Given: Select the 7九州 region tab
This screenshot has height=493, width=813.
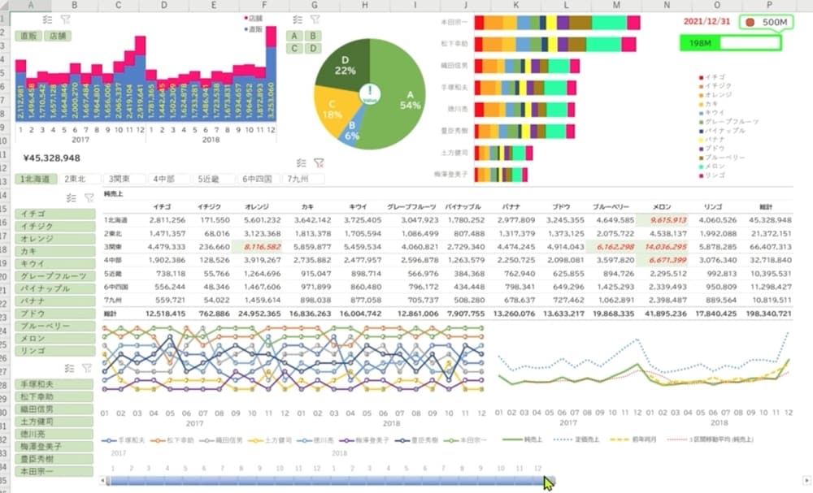Looking at the screenshot, I should pyautogui.click(x=302, y=179).
